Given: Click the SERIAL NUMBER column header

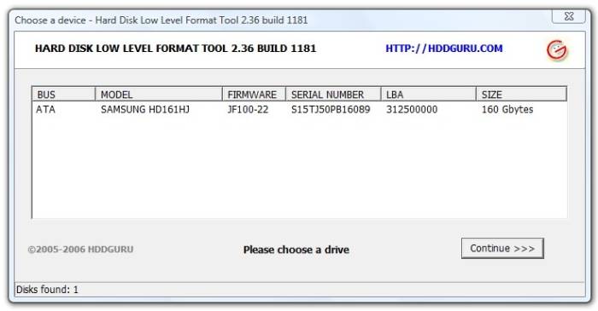Looking at the screenshot, I should click(333, 95).
